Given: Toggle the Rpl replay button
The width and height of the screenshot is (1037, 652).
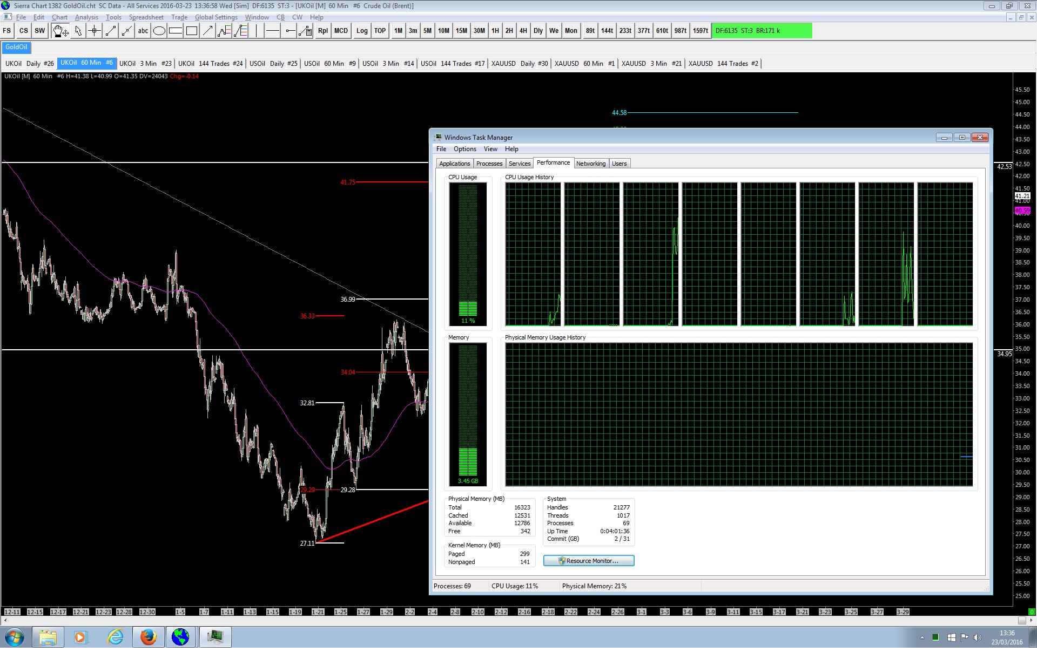Looking at the screenshot, I should 323,31.
